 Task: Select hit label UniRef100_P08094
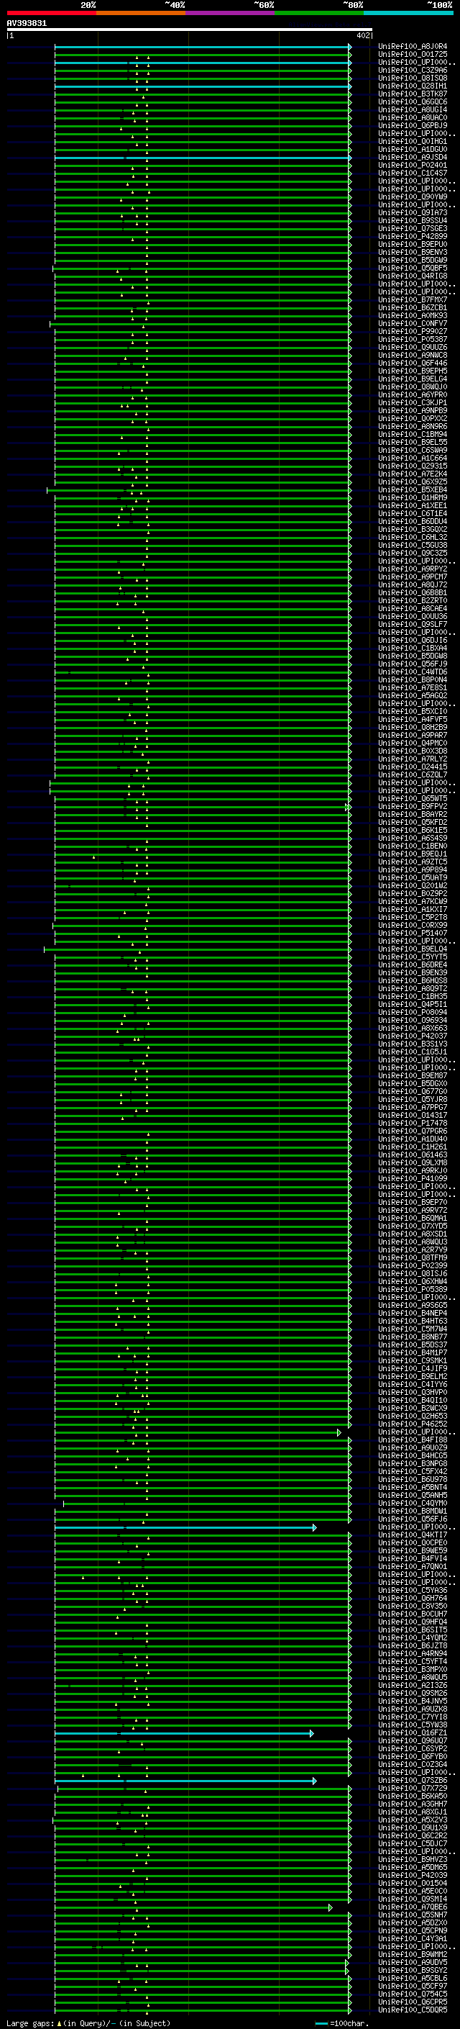(x=412, y=1012)
